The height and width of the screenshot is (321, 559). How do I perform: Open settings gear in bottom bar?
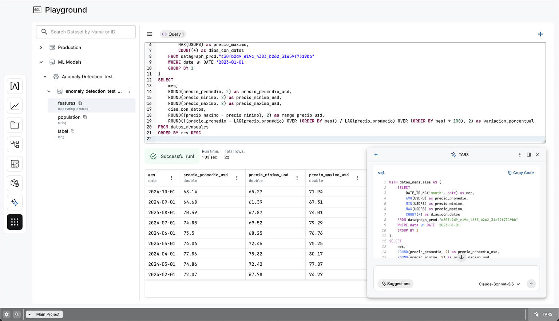(x=7, y=314)
